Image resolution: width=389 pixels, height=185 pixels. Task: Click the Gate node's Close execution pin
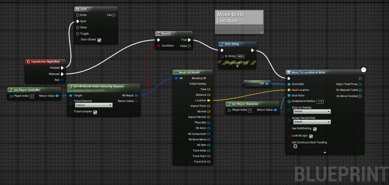78,28
